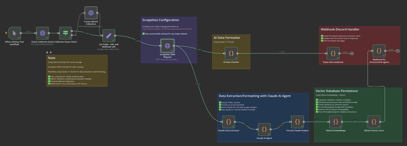Click 'Using Claude 3.7 Sonnet' subtitle text
The height and width of the screenshot is (146, 407).
tap(224, 42)
